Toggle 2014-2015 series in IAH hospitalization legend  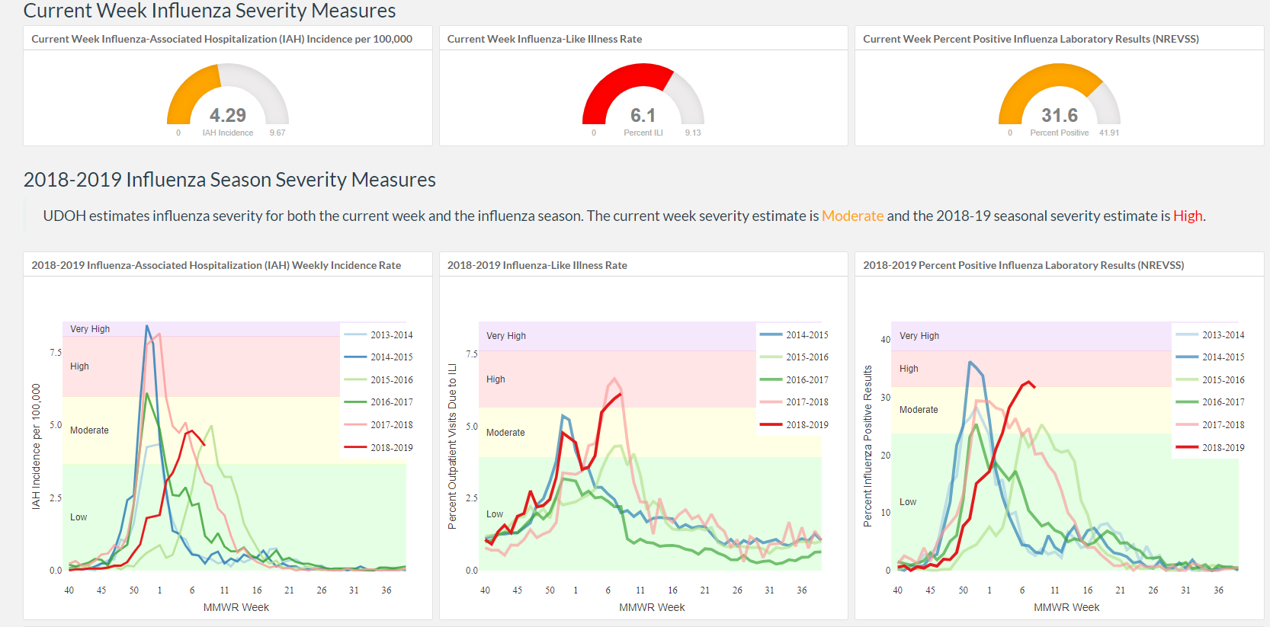378,357
